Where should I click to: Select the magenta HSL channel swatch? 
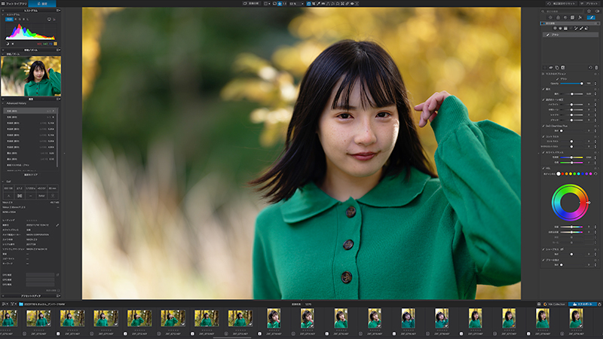(x=591, y=174)
